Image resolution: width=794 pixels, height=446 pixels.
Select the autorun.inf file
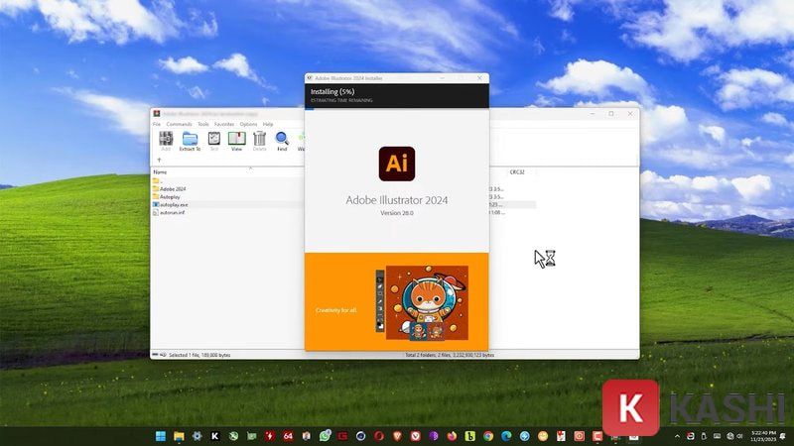[169, 213]
